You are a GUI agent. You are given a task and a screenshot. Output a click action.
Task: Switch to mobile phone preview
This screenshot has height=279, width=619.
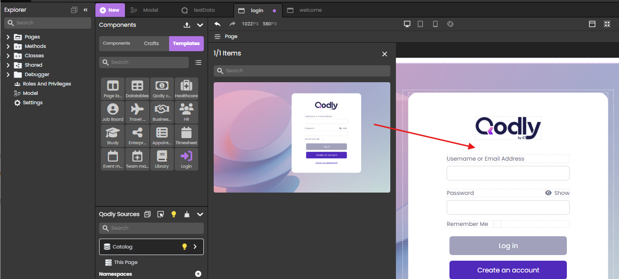[435, 24]
